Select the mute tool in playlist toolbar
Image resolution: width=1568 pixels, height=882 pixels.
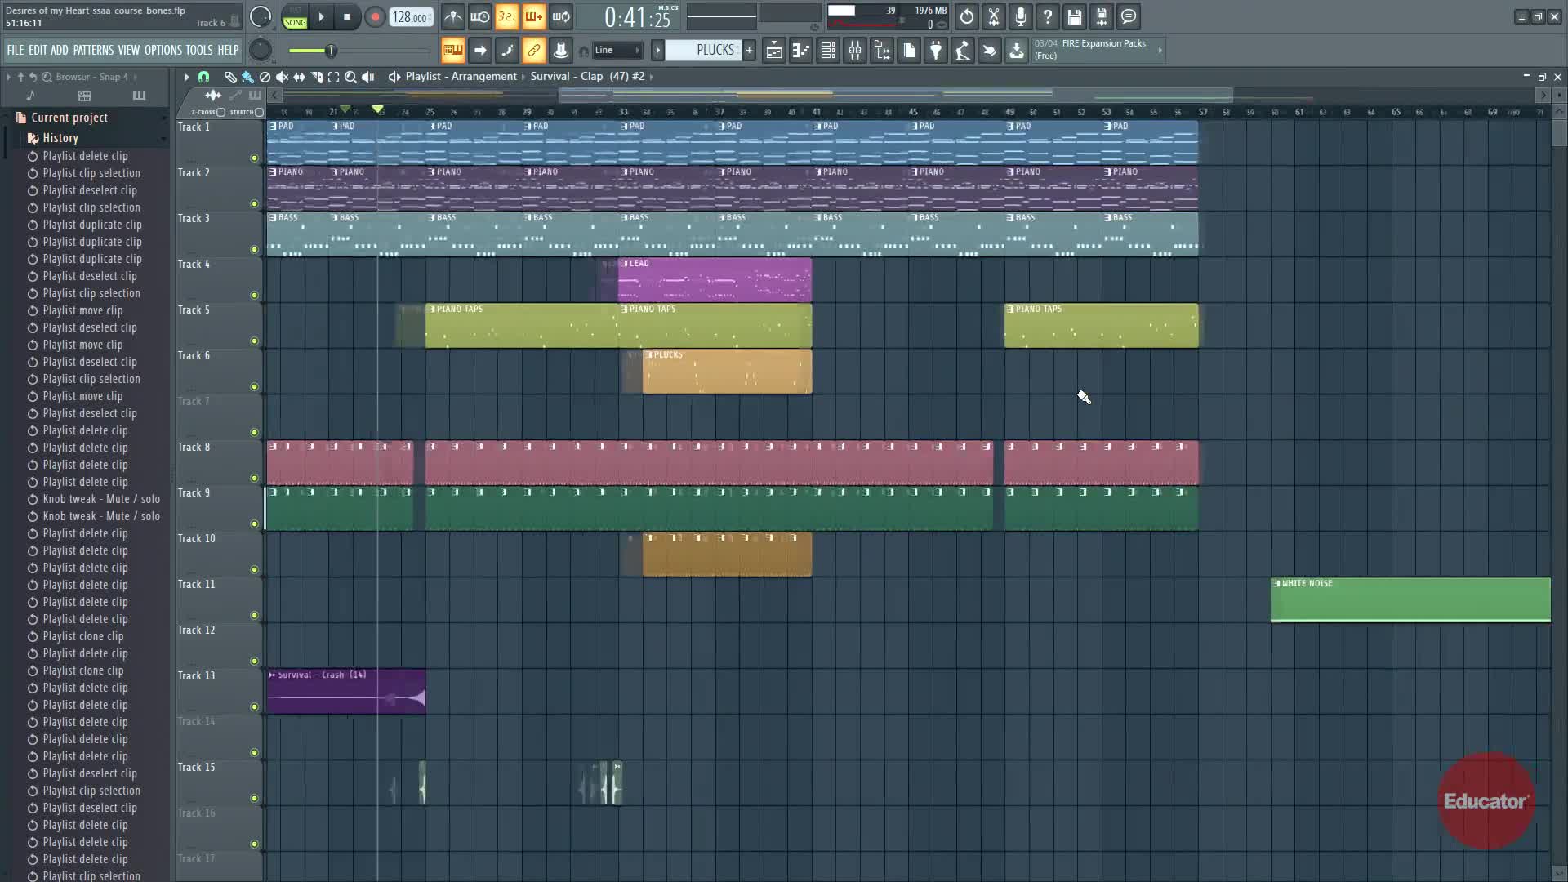pyautogui.click(x=282, y=77)
